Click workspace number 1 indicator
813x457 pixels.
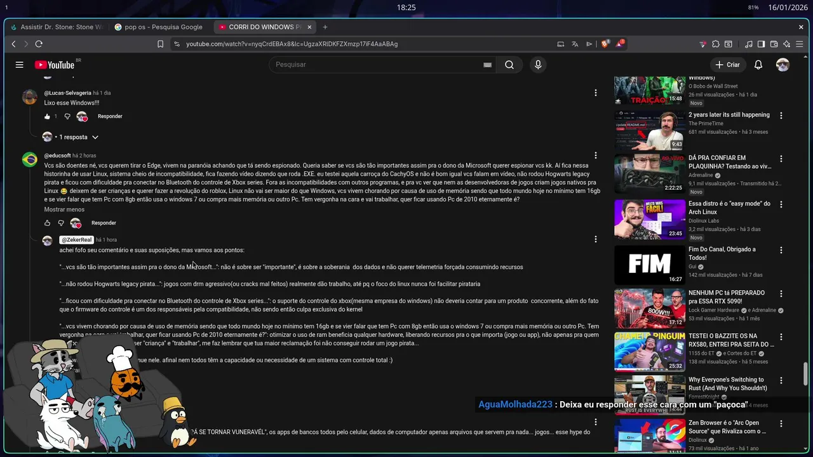click(x=6, y=8)
